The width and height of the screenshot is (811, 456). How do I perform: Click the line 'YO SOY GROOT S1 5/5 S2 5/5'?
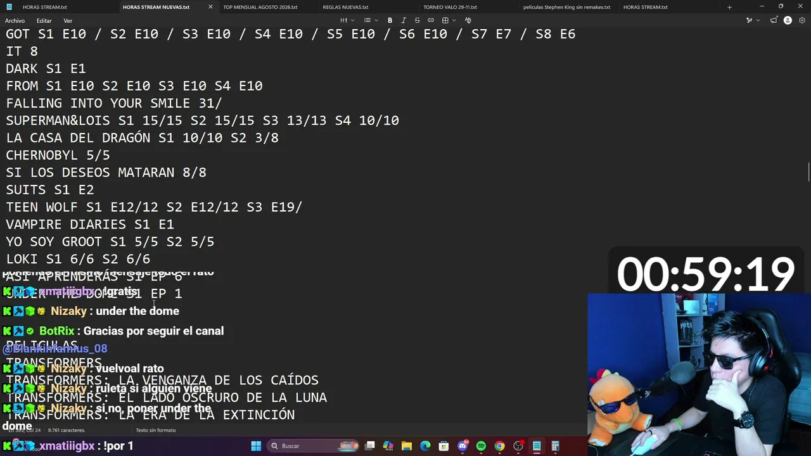coord(110,242)
